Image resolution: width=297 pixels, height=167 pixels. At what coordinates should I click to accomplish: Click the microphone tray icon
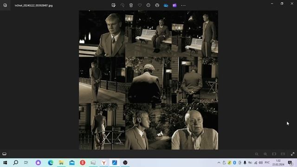245,163
